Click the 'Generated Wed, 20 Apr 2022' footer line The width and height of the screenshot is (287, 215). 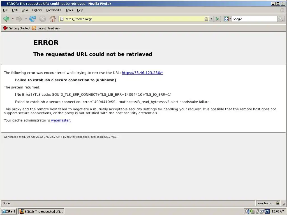(x=61, y=137)
